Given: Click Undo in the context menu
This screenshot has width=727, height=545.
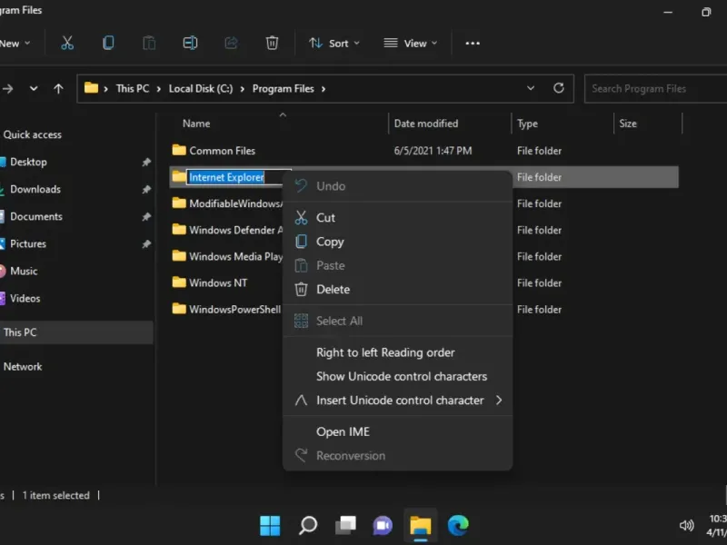Looking at the screenshot, I should tap(397, 186).
